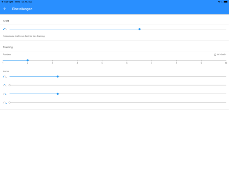Click the Kraft percentage slider handle

coord(139,29)
